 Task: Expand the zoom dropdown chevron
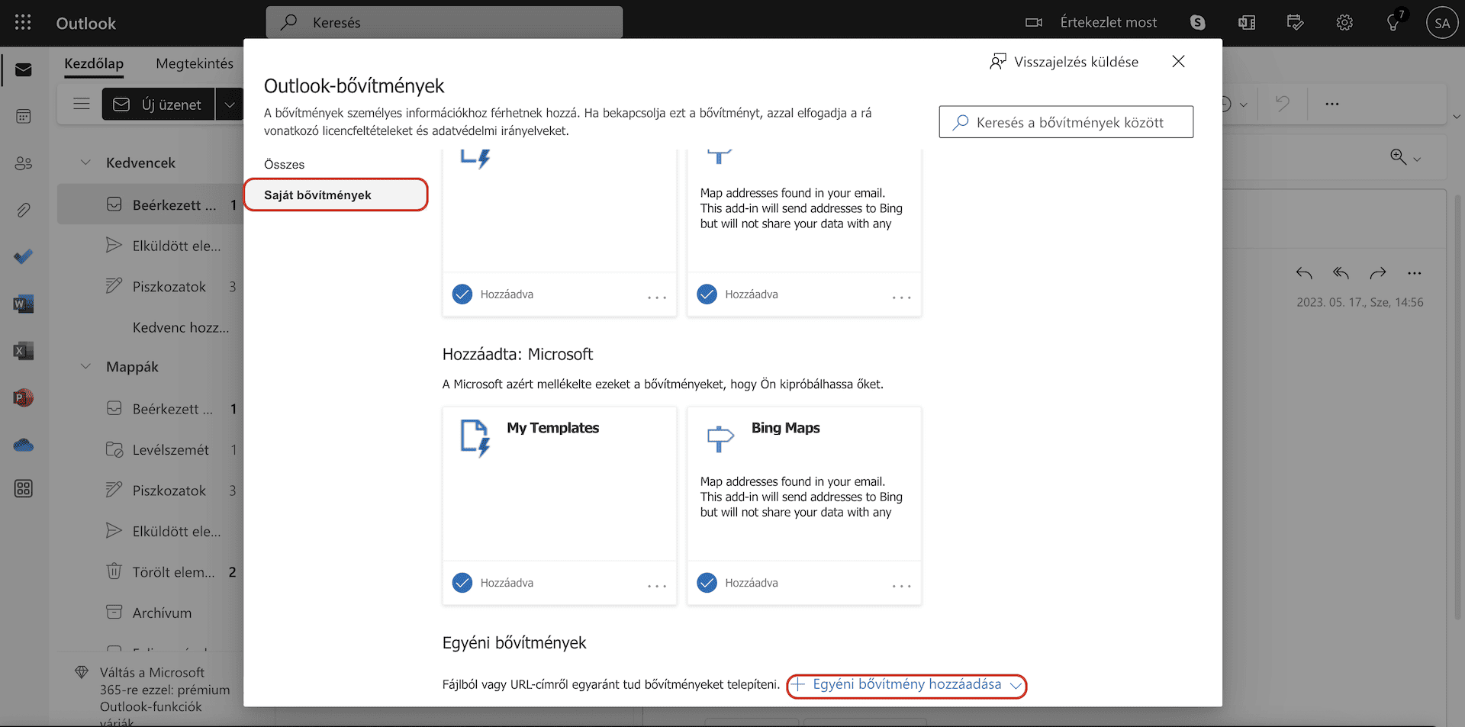coord(1417,159)
